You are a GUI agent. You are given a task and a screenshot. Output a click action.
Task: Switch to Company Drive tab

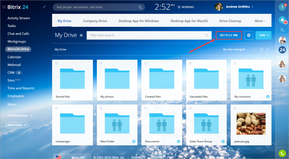[x=95, y=21]
